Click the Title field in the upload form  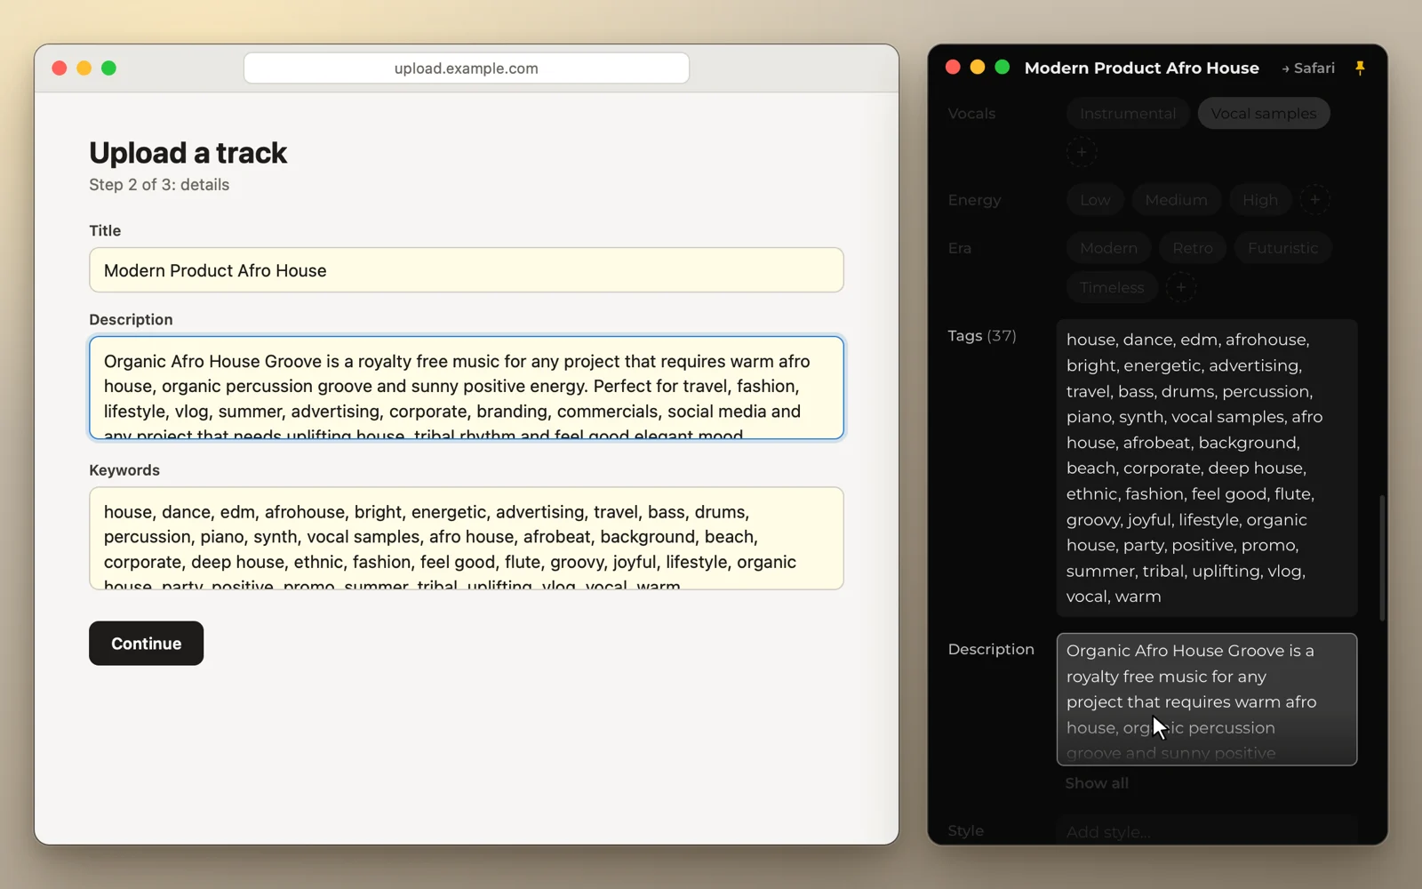point(467,270)
